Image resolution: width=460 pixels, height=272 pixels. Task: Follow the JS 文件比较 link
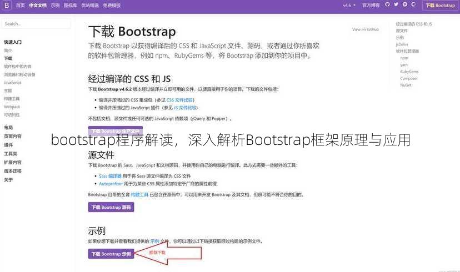coord(185,108)
